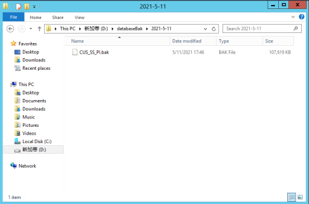Click the Network icon in the sidebar
309x204 pixels.
click(x=13, y=165)
